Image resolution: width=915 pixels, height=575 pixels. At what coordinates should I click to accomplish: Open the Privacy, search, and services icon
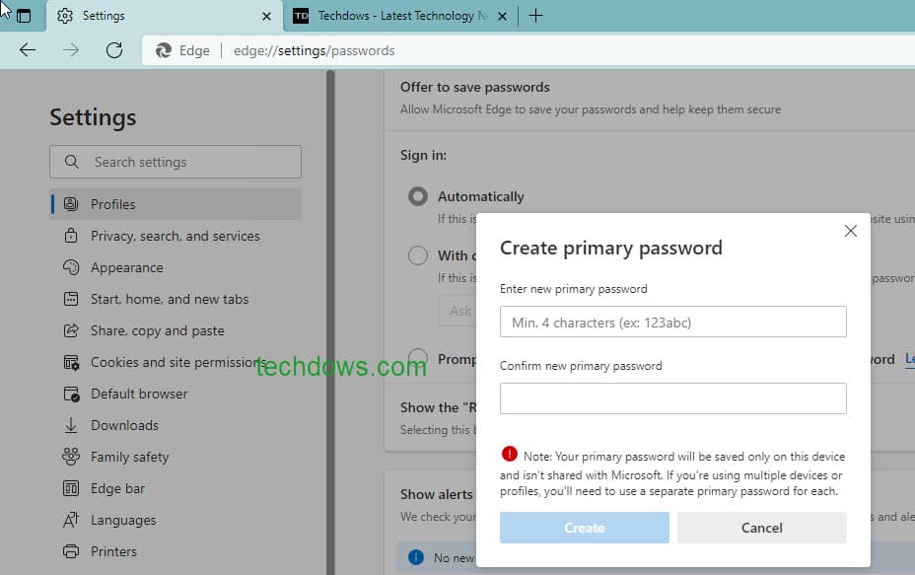(x=69, y=236)
